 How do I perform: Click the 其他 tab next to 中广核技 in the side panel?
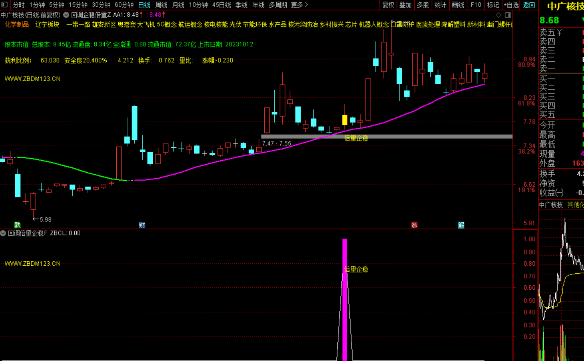point(575,205)
